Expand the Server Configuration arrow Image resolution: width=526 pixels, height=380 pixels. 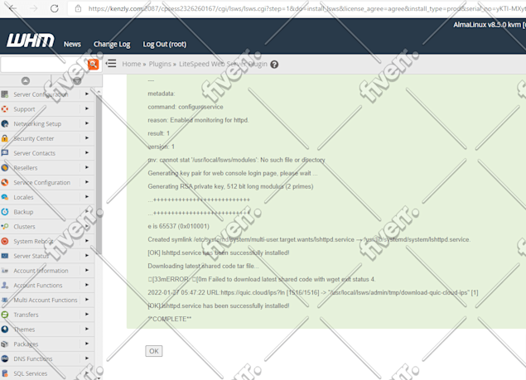[87, 94]
